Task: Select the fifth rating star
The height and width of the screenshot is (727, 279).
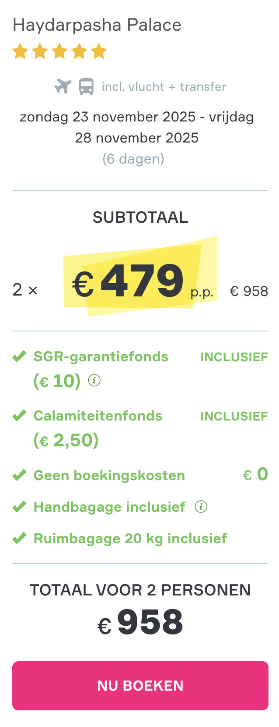Action: [98, 51]
